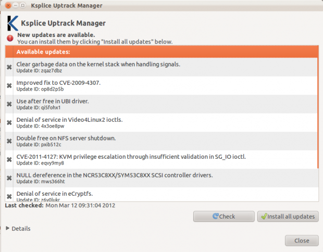
Task: Click X icon beside 'Clear garbage data' update
Action: (9, 67)
